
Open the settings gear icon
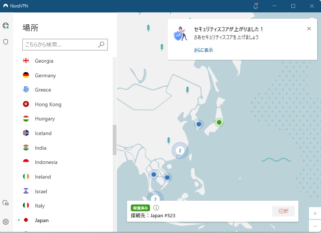6,222
